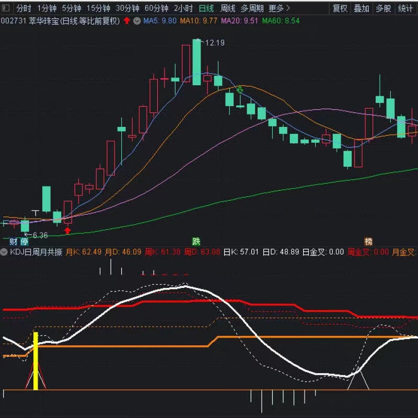Click the red up-arrow buy signal marker
This screenshot has height=418, width=418.
[67, 230]
